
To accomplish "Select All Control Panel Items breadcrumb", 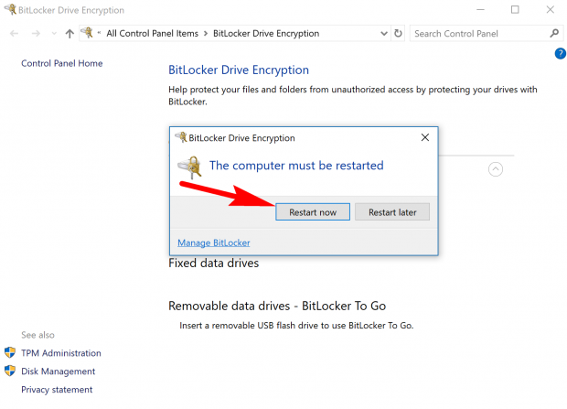I will (x=152, y=33).
